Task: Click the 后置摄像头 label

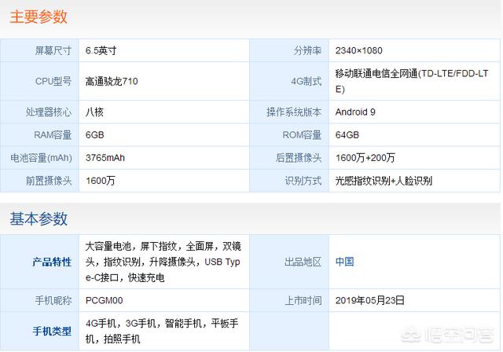Action: click(299, 158)
